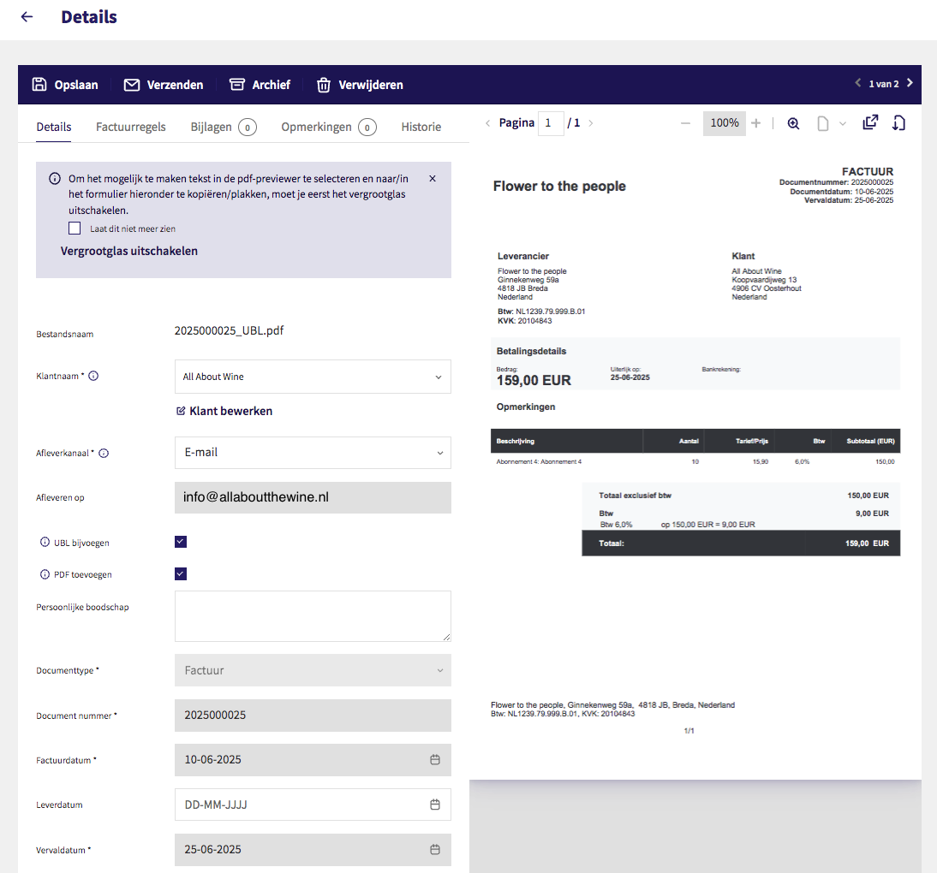Open the Historie tab
The image size is (937, 873).
[421, 127]
